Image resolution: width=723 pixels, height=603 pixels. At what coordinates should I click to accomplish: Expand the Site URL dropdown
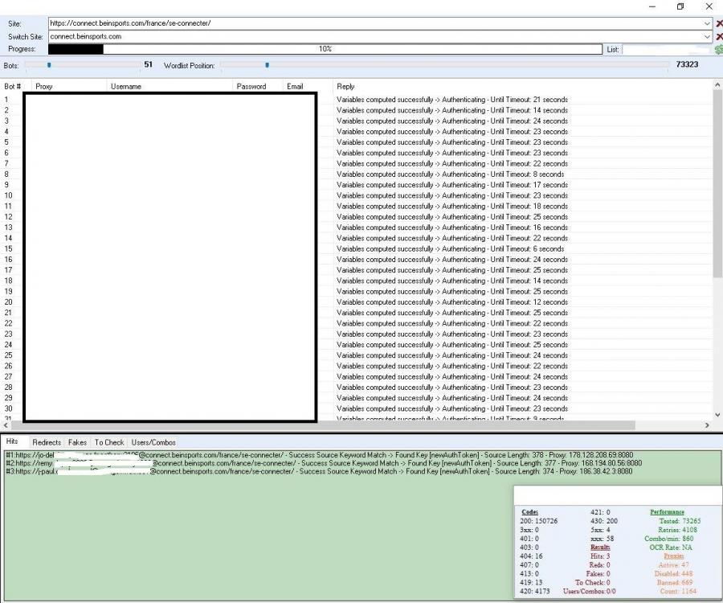(707, 23)
